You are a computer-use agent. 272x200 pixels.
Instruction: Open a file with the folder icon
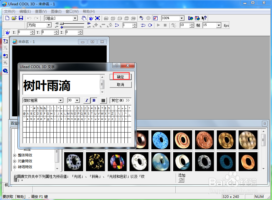[x=14, y=18]
